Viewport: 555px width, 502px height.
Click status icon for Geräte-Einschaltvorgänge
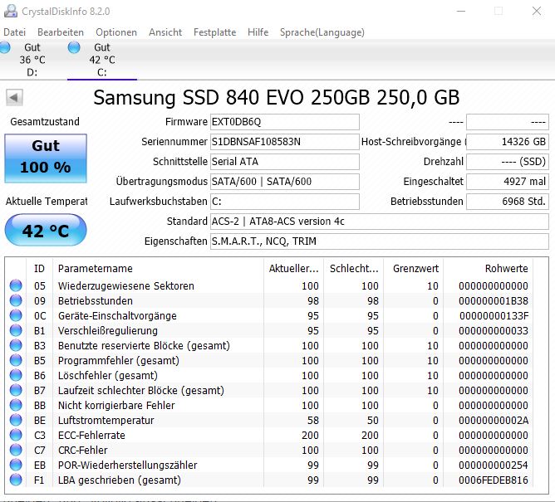pyautogui.click(x=16, y=315)
